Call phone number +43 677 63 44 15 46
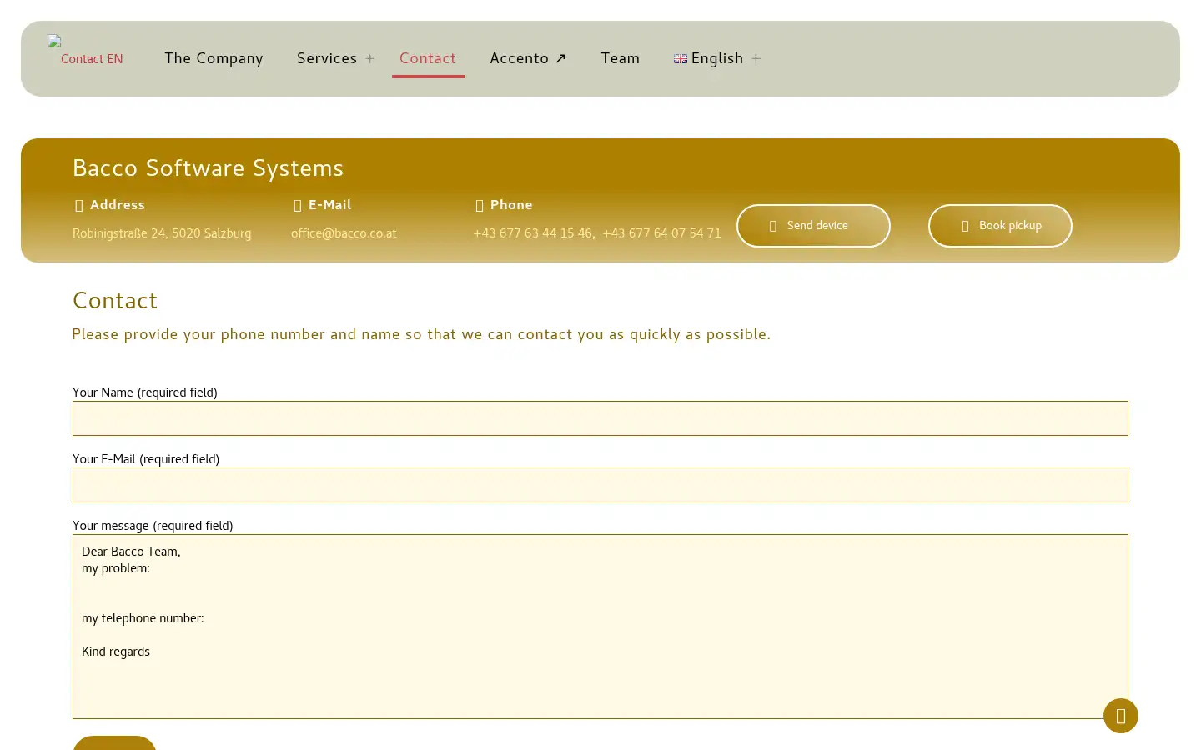Image resolution: width=1201 pixels, height=750 pixels. [533, 233]
